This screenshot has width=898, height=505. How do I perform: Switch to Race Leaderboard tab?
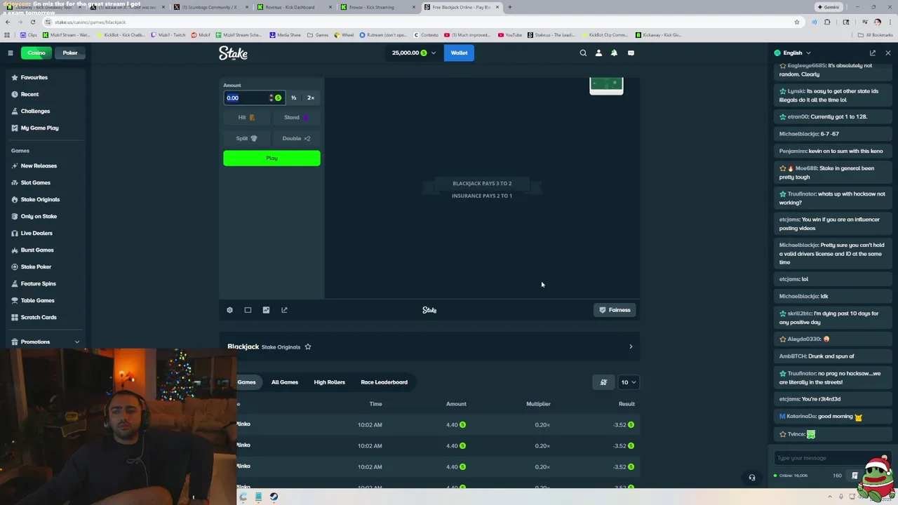[384, 382]
